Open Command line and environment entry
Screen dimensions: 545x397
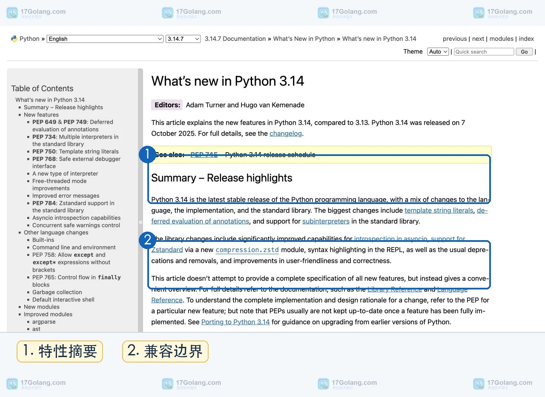coord(74,247)
